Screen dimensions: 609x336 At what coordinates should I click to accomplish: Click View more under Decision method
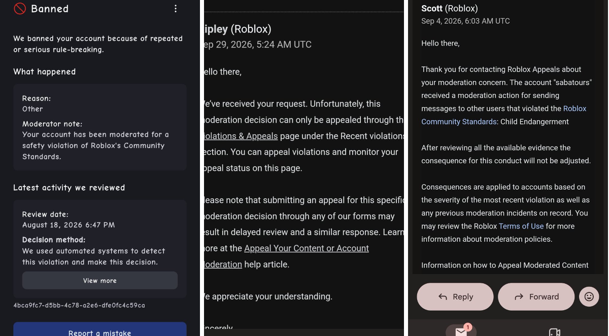pyautogui.click(x=100, y=280)
